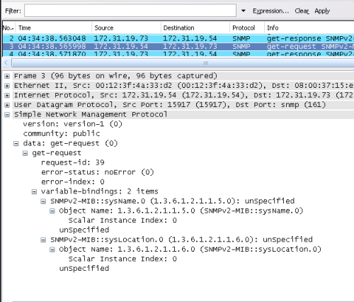This screenshot has height=302, width=354.
Task: Select unSpecified value under sysName.0 object
Action: (84, 230)
